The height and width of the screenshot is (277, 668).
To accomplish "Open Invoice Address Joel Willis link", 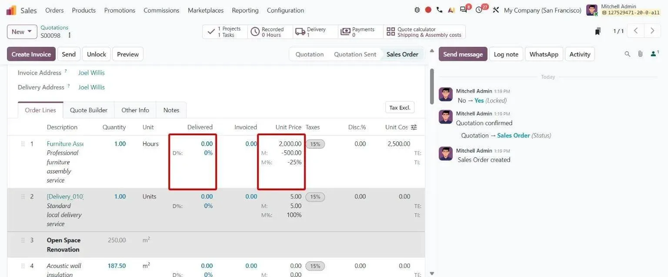I will click(91, 72).
